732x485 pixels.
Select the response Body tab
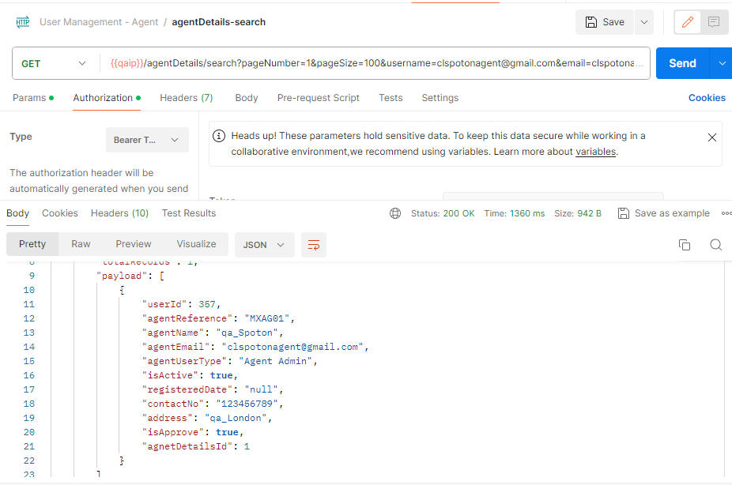click(17, 213)
